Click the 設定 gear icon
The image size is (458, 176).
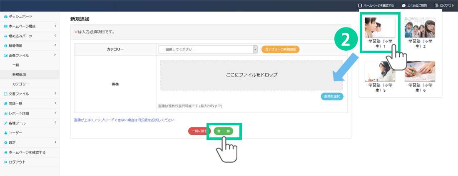[6, 142]
